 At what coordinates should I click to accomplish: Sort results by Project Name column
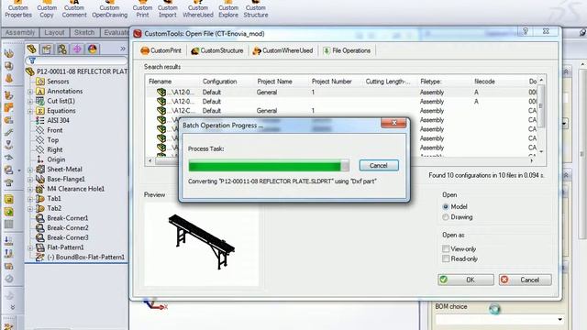tap(274, 82)
